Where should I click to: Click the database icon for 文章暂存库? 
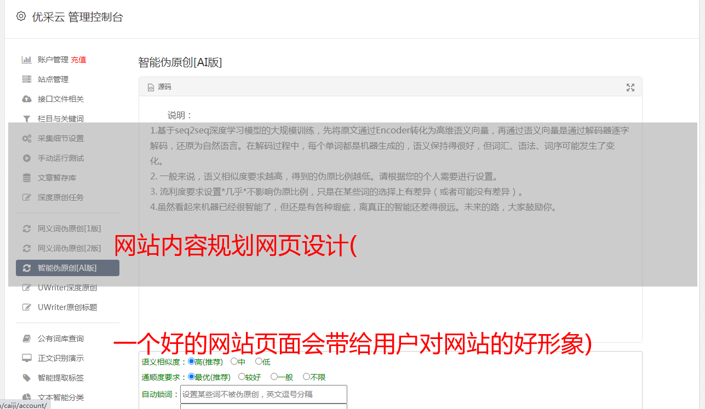[x=26, y=178]
